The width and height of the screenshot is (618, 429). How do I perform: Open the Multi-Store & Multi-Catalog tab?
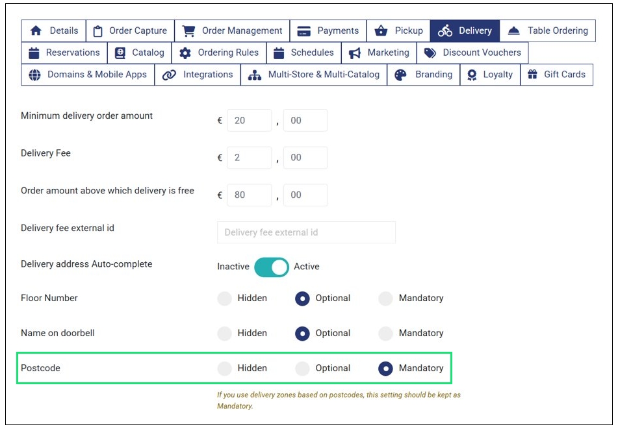(315, 75)
